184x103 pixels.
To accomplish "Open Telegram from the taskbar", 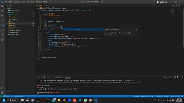I will pos(80,100).
